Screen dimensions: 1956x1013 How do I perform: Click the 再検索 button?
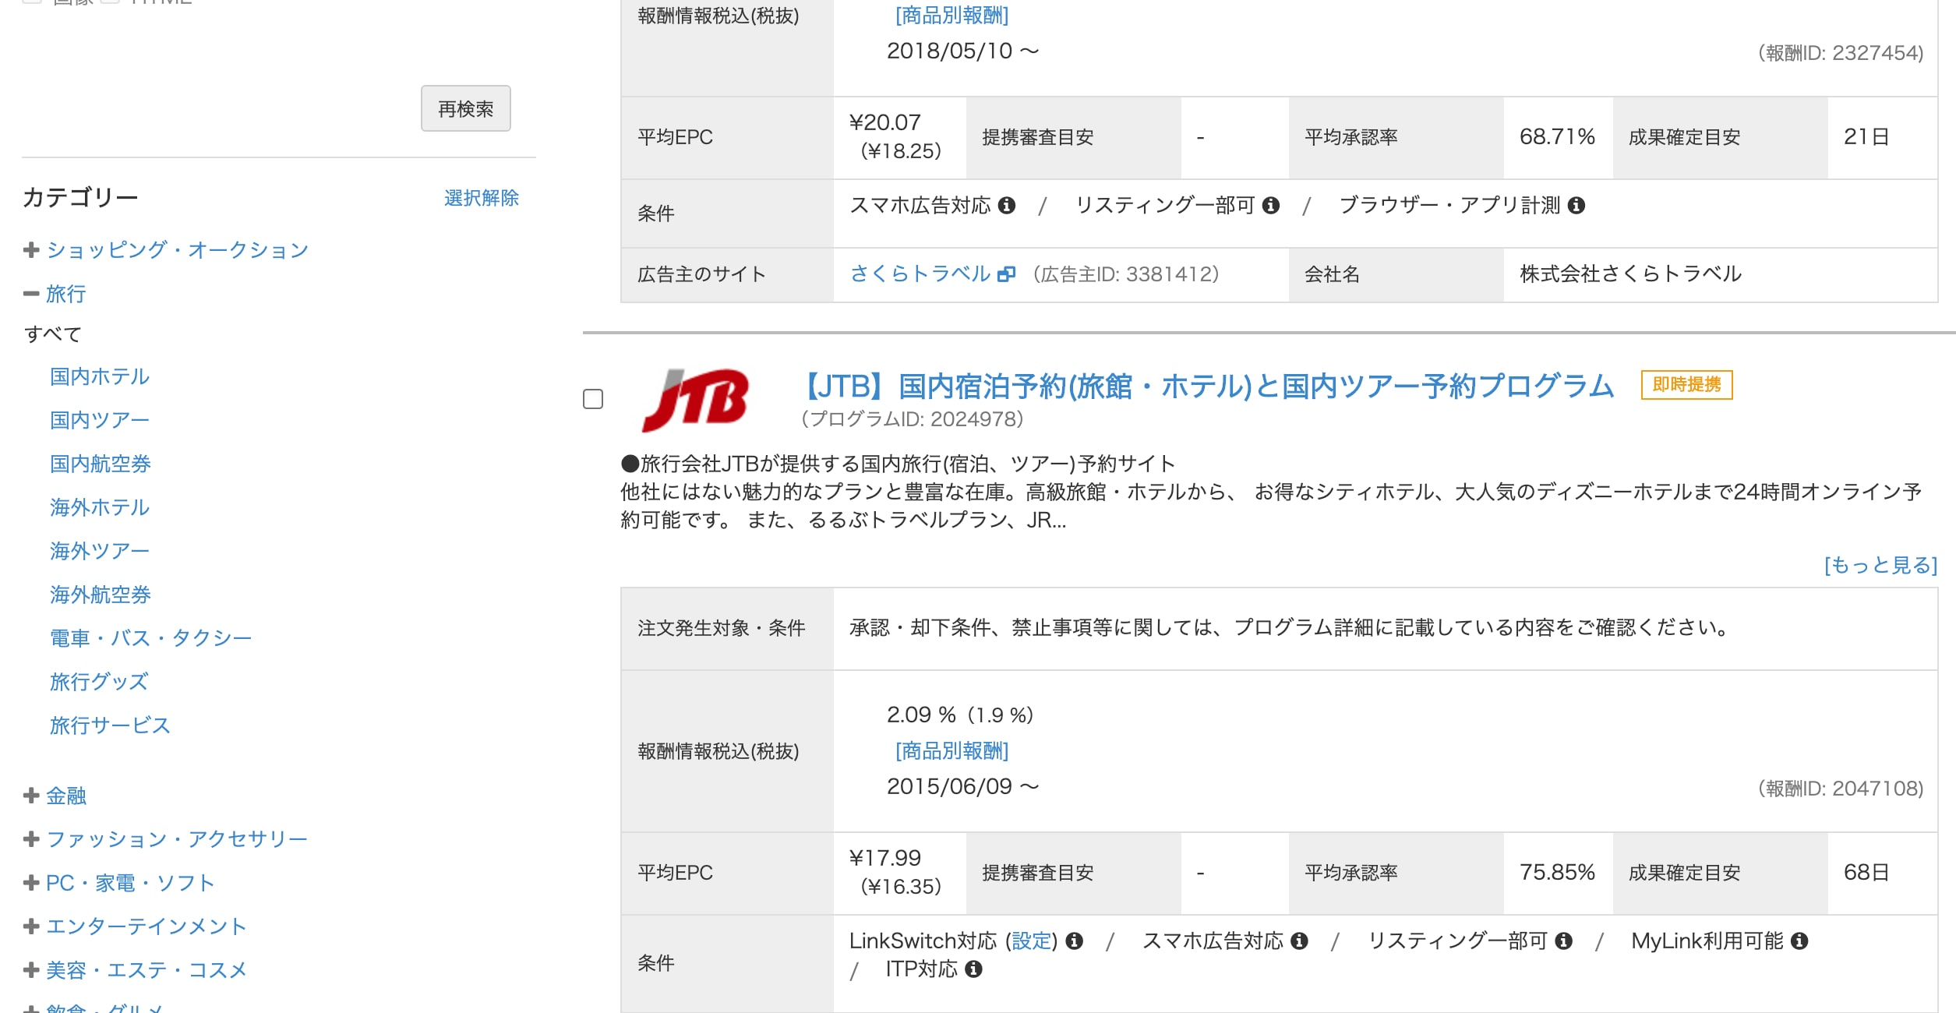point(466,108)
